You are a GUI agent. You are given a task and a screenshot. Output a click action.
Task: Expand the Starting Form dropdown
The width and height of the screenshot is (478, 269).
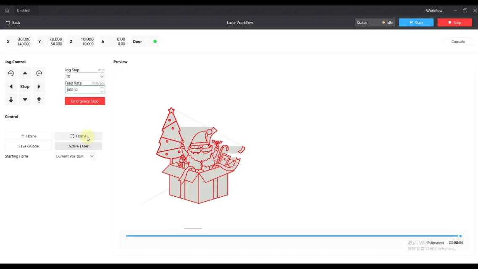(75, 156)
